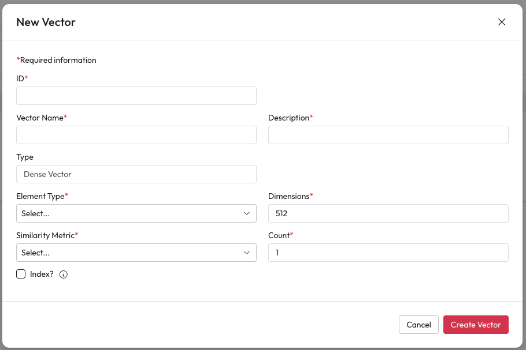
Task: Click the "Similarity Metric" field label
Action: (45, 235)
